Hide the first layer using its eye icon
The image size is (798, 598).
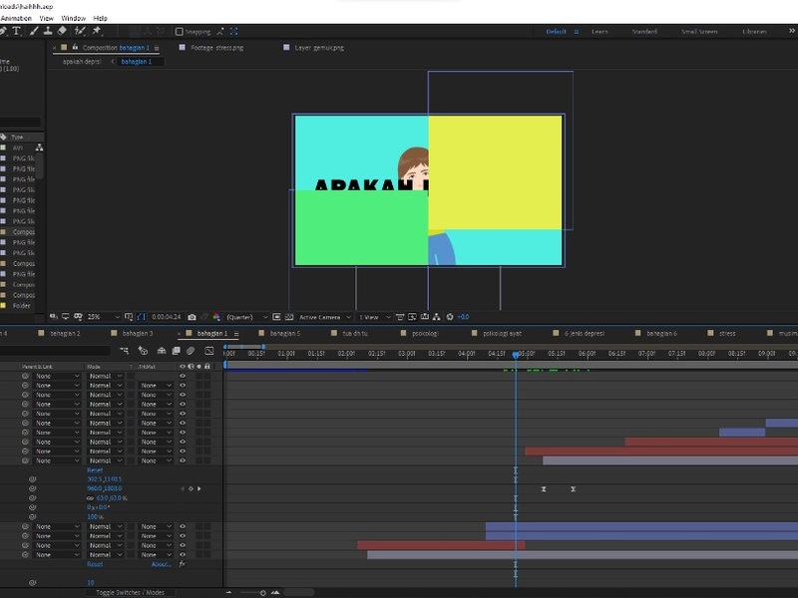[183, 376]
